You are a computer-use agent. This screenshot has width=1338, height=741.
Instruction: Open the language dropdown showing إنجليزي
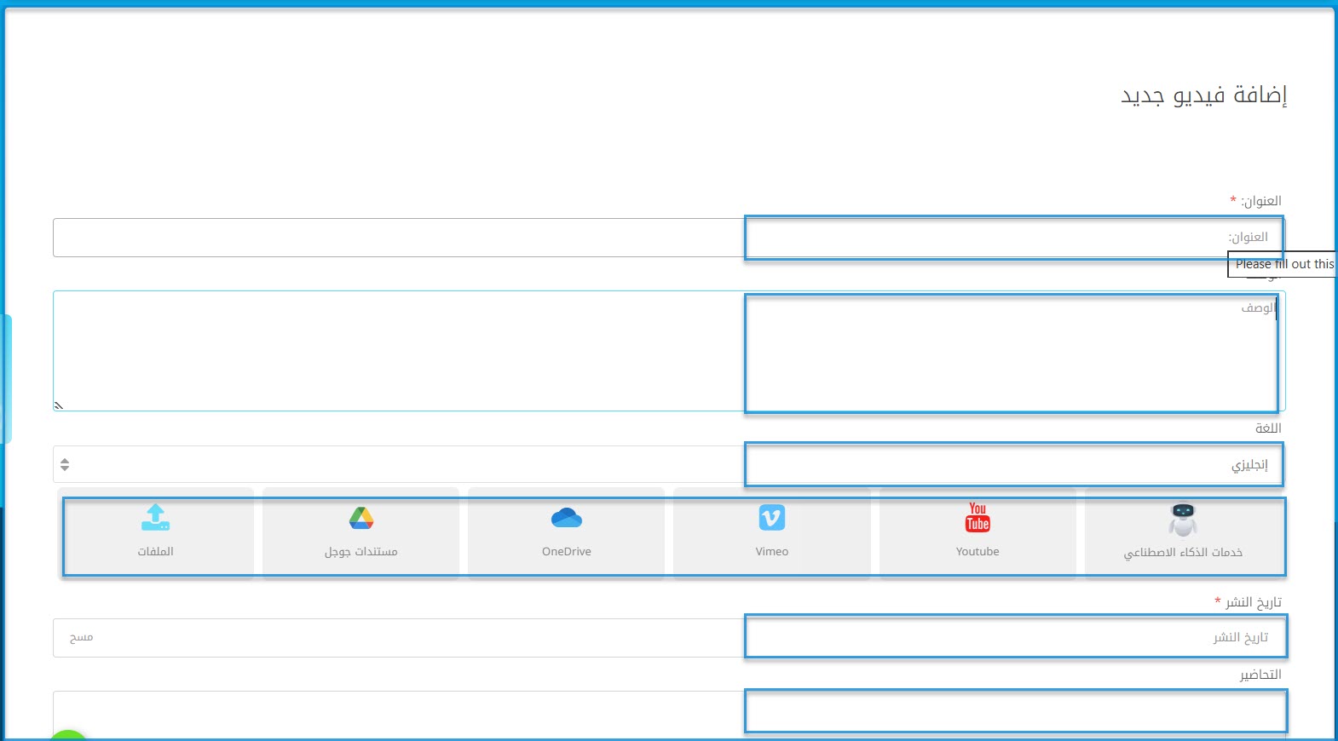coord(669,465)
